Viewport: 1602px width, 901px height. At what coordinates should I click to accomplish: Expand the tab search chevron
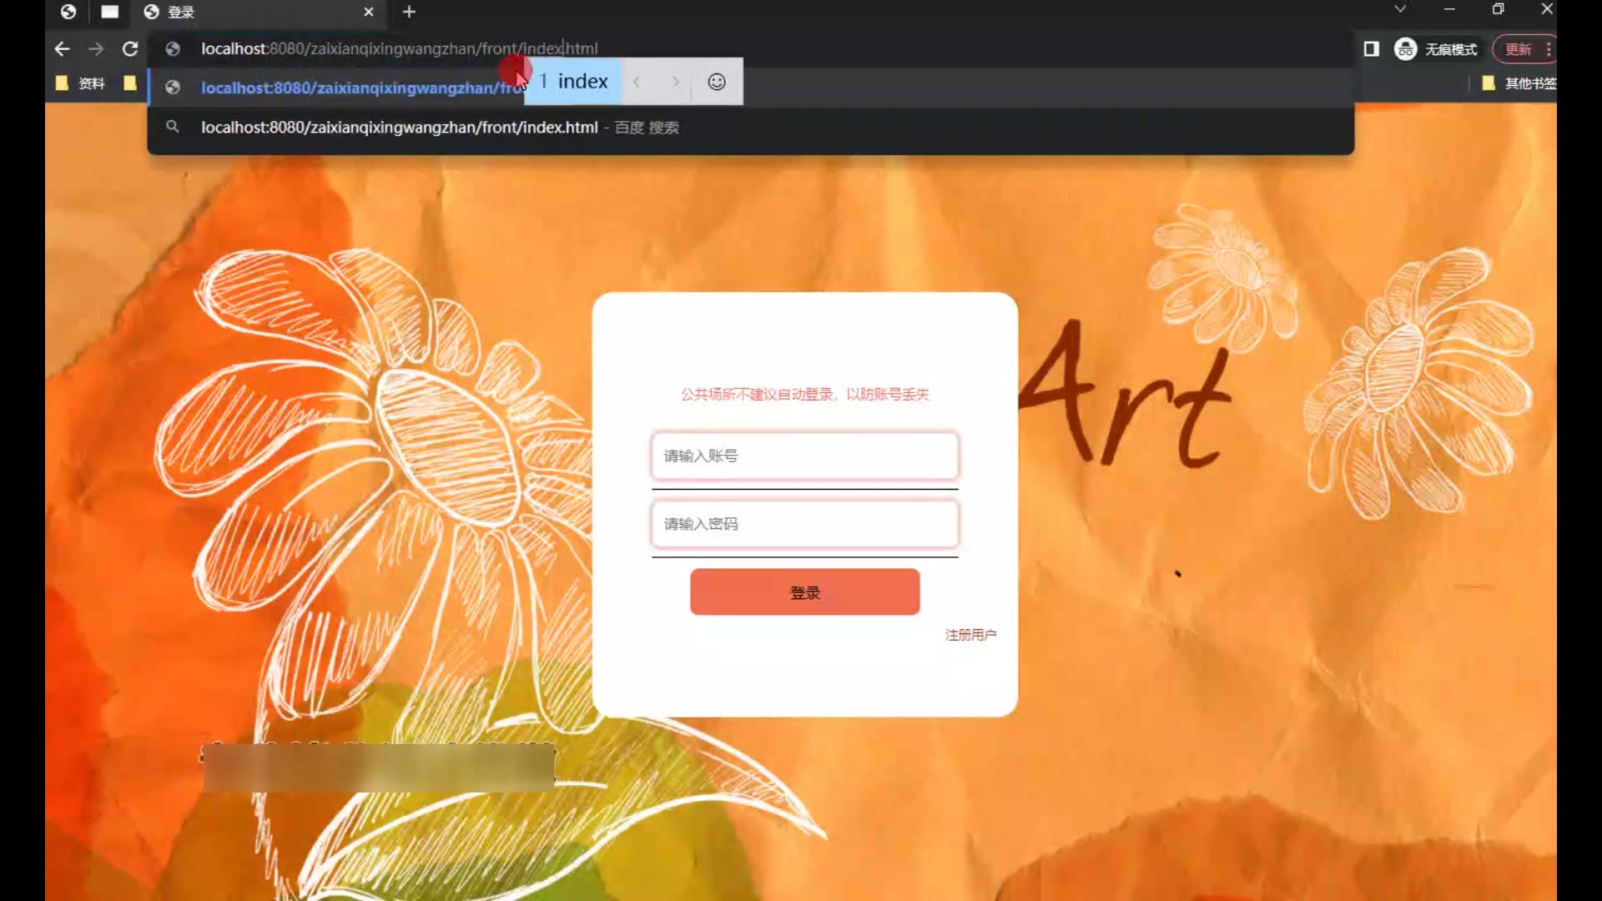click(1400, 9)
